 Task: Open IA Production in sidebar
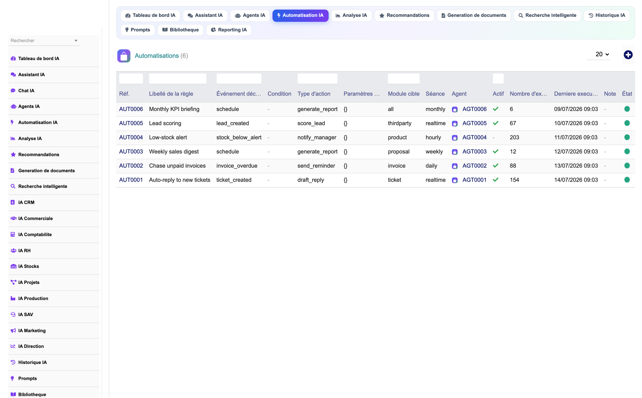pyautogui.click(x=54, y=299)
